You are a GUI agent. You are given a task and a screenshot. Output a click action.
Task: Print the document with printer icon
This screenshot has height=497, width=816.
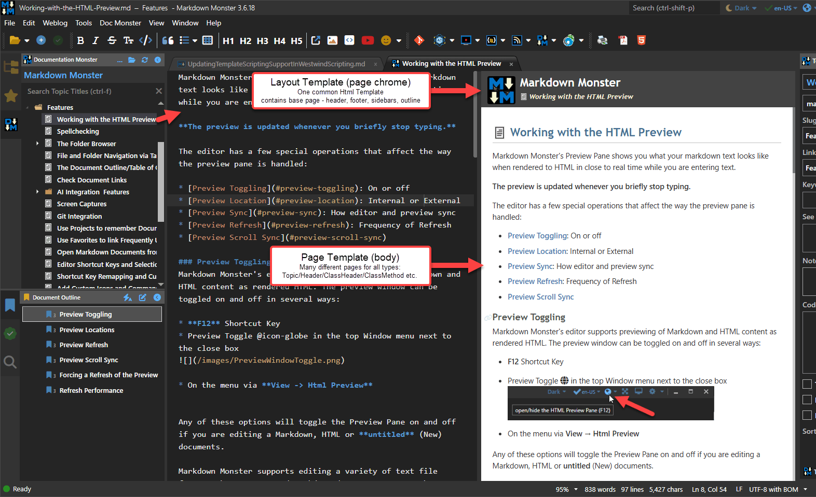click(x=602, y=40)
